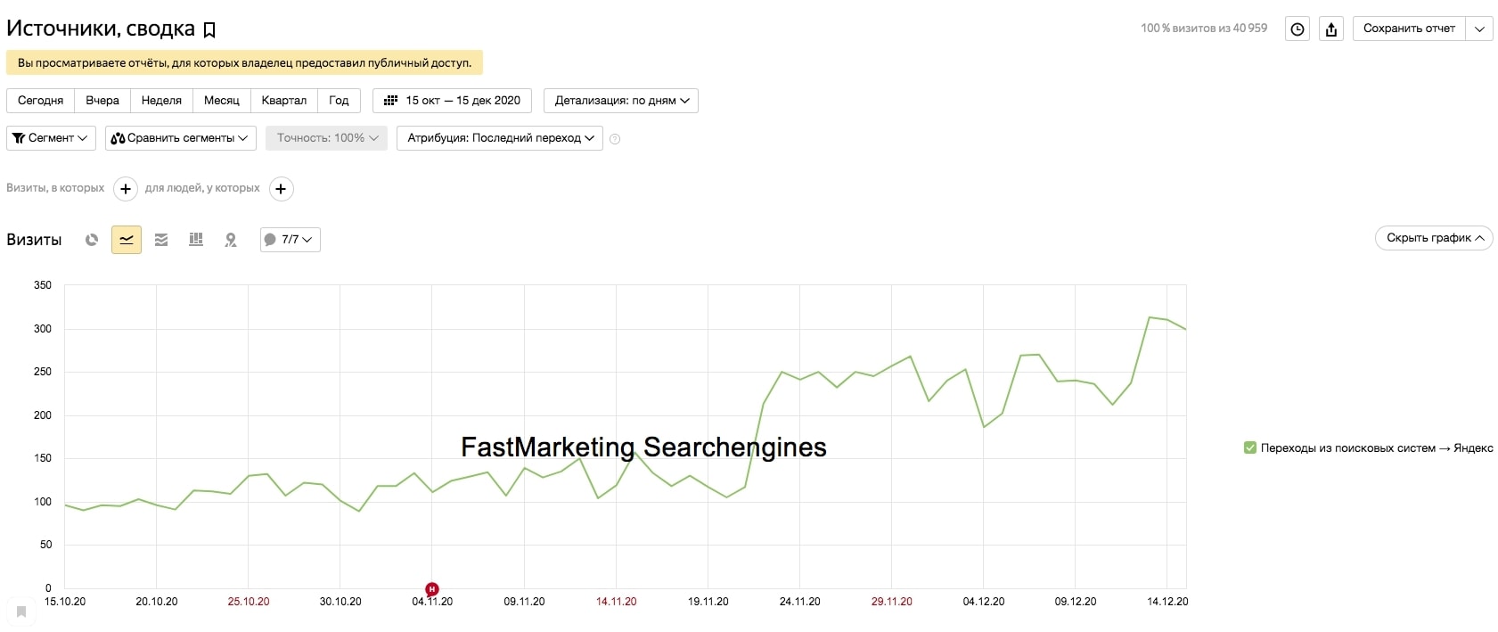The height and width of the screenshot is (632, 1498).
Task: Click the red annotation marker on 04.11.20
Action: click(x=432, y=588)
